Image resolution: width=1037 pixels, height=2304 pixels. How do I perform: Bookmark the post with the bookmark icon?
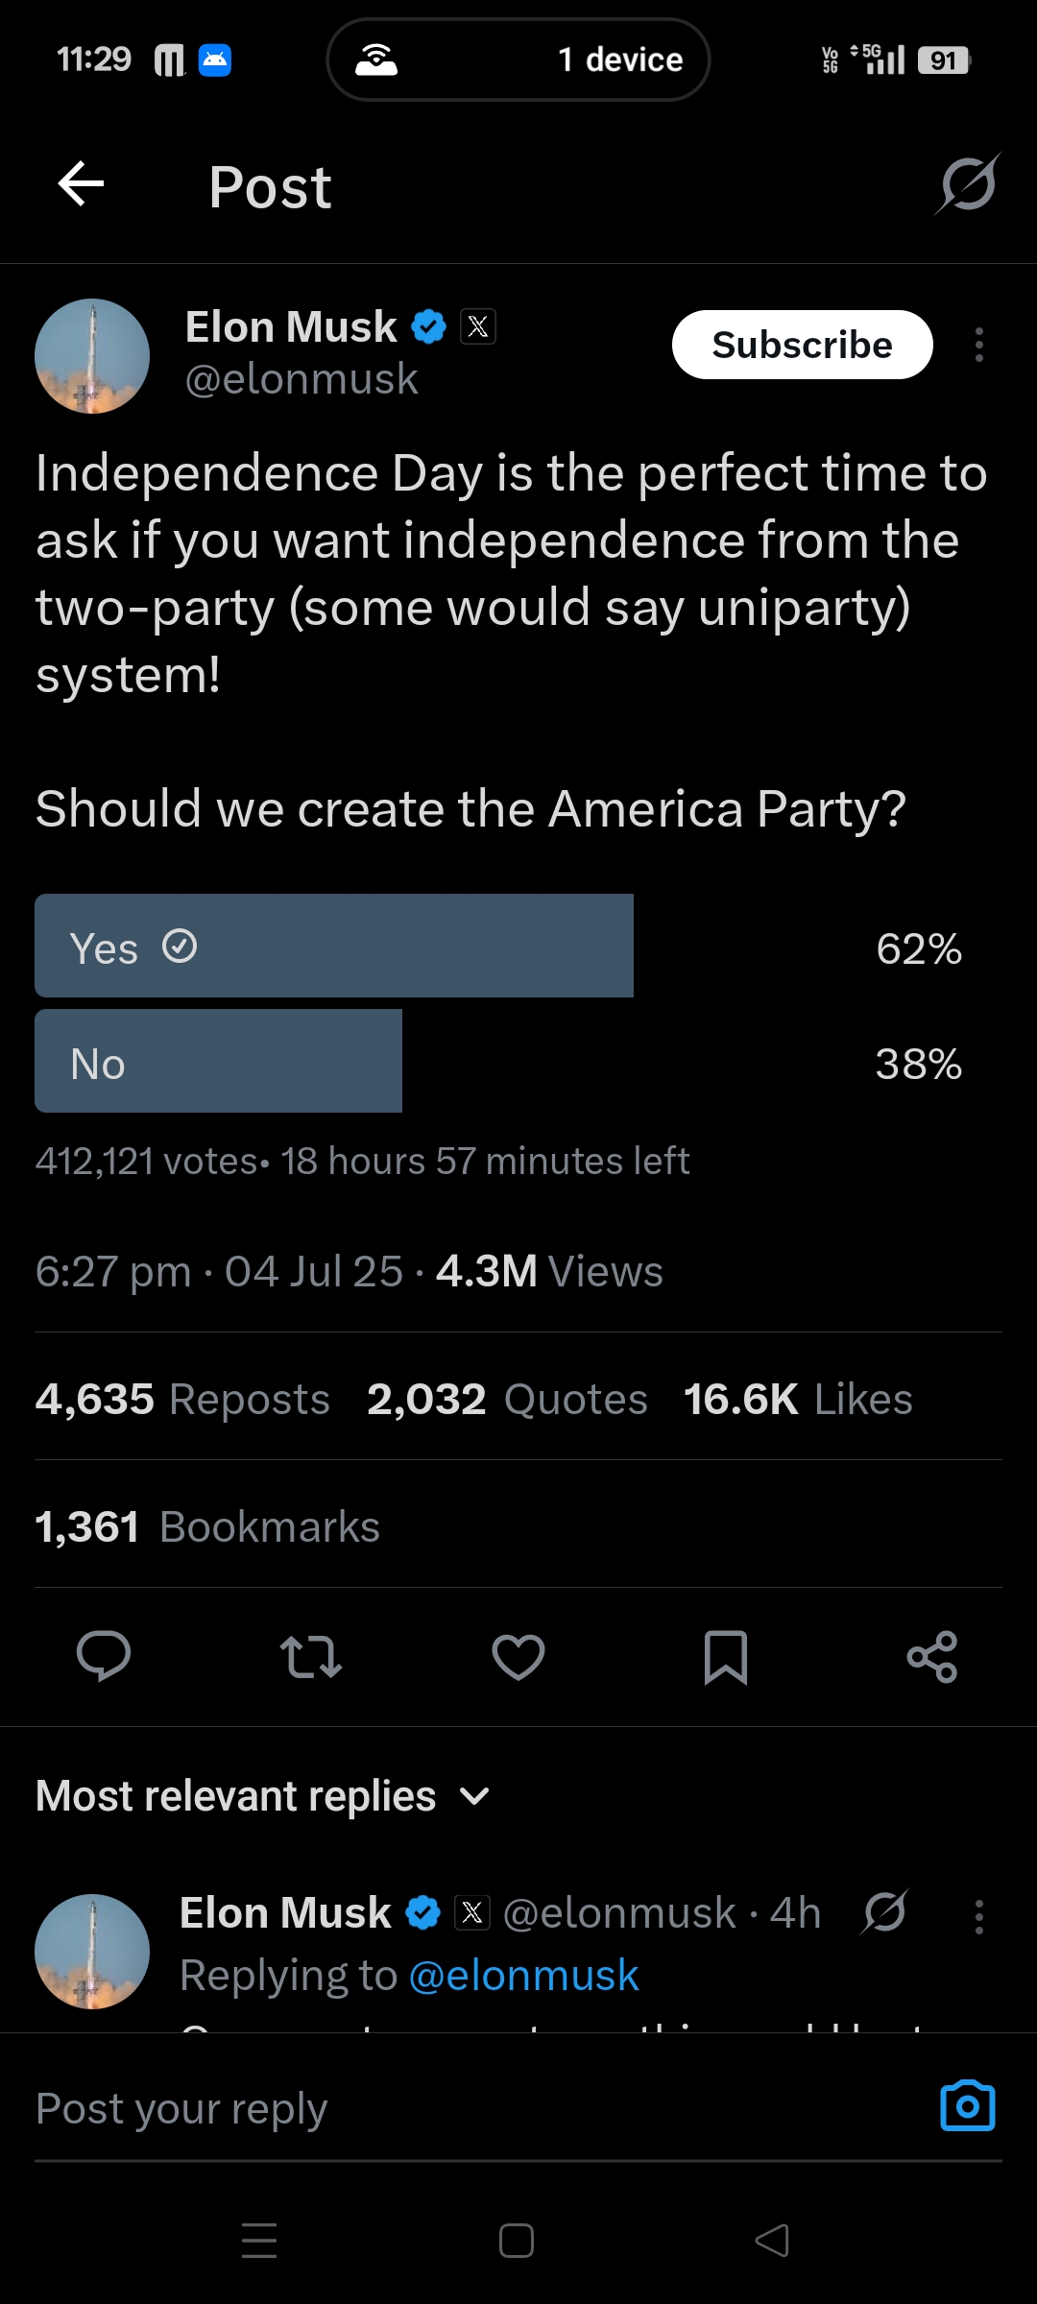tap(726, 1656)
